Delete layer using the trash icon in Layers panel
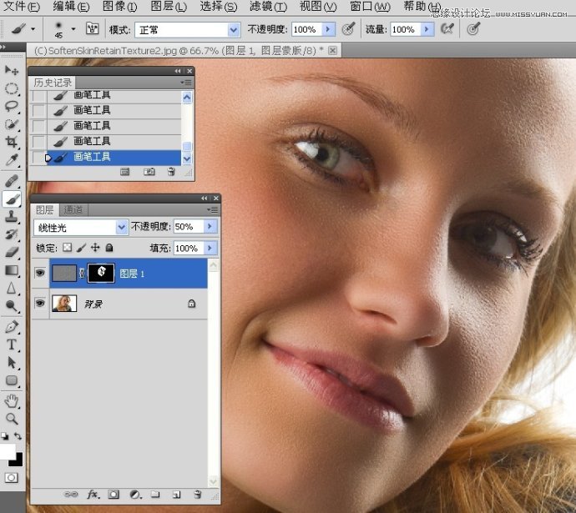The width and height of the screenshot is (576, 513). (x=198, y=495)
